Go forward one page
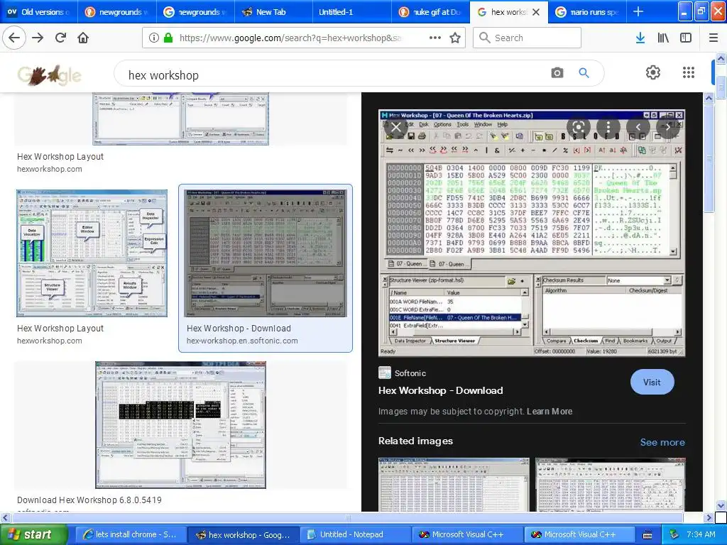Screen dimensions: 727x545 pyautogui.click(x=38, y=38)
